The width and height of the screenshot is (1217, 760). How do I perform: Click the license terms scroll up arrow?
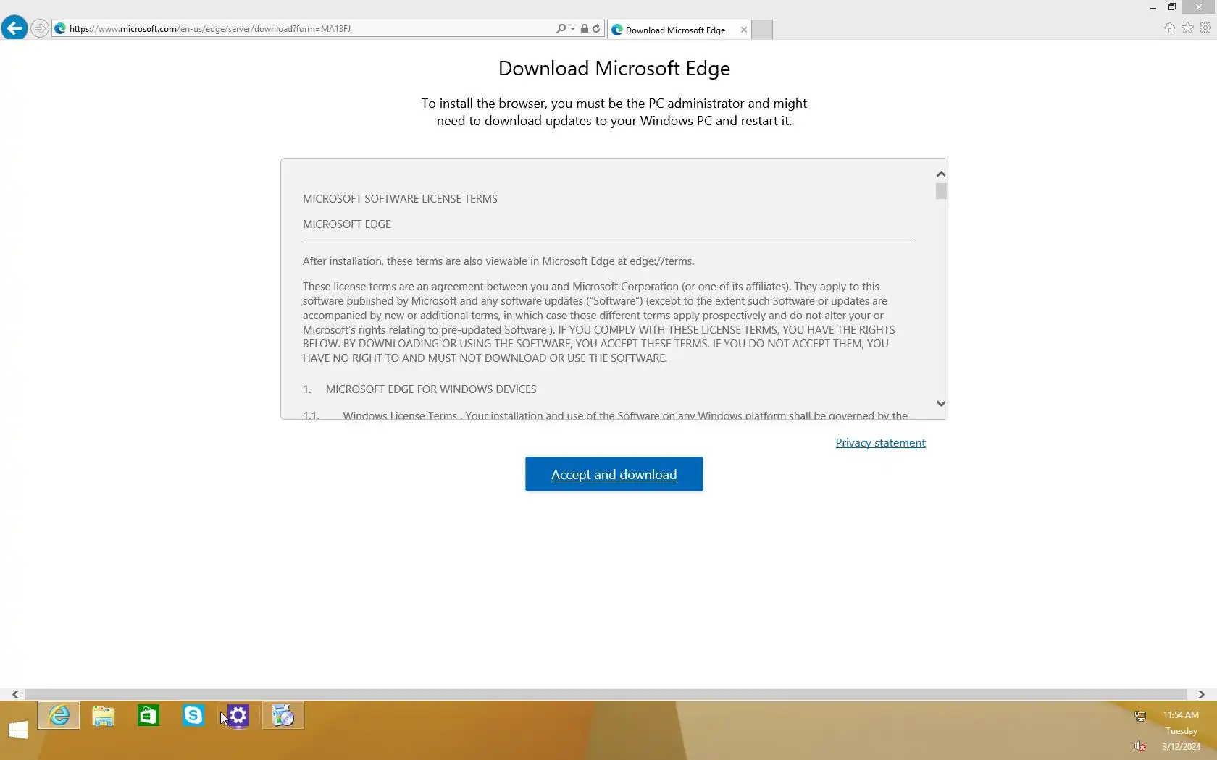coord(941,174)
